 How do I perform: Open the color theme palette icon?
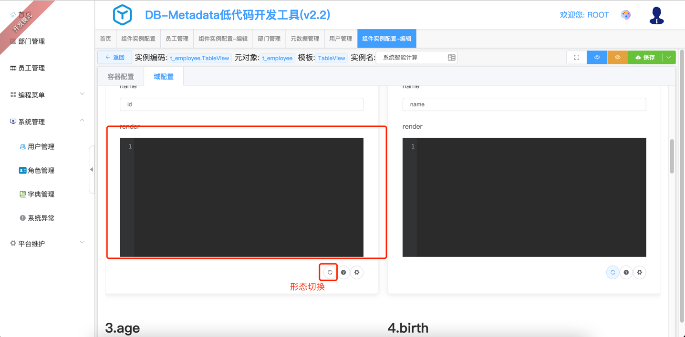point(626,15)
